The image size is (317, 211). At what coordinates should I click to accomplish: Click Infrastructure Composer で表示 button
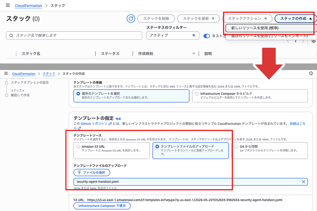tap(102, 206)
